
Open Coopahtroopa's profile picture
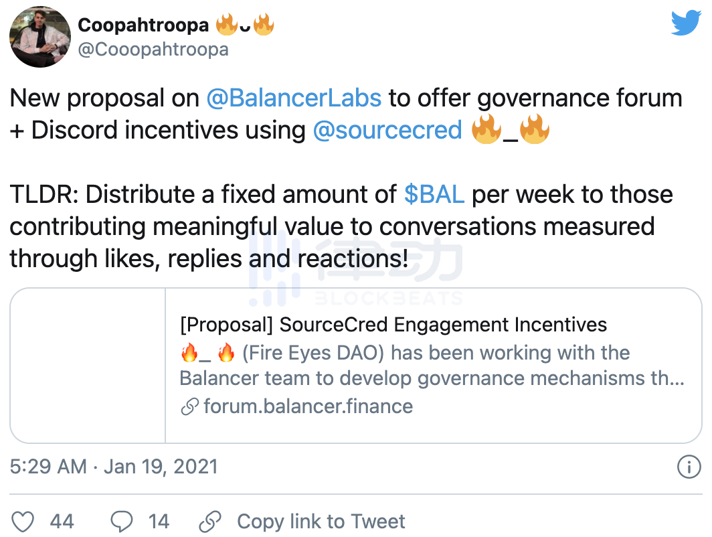[41, 37]
